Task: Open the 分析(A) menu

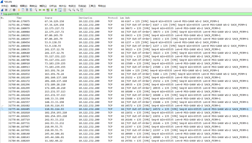Action: tap(53, 6)
